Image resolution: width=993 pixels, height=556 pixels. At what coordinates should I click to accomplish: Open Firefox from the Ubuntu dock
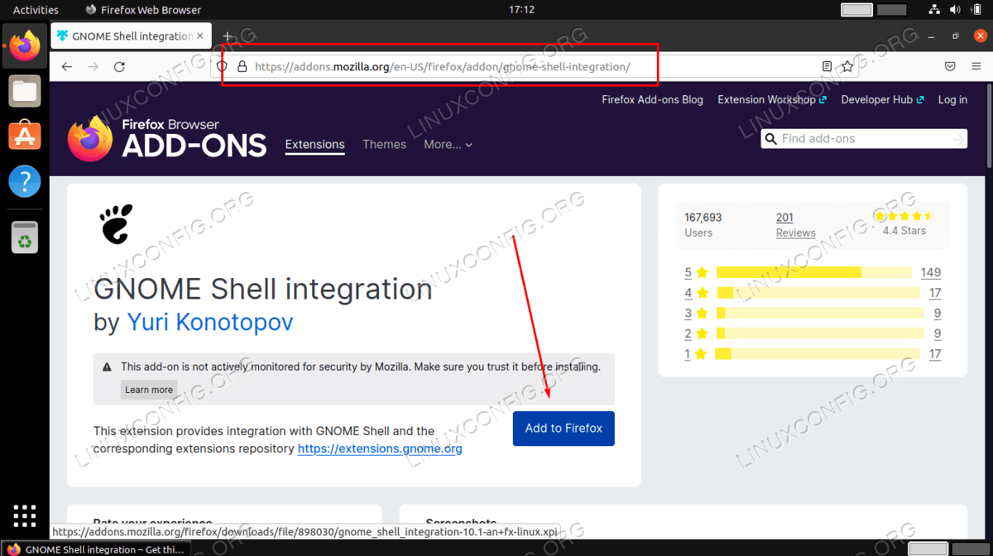25,46
